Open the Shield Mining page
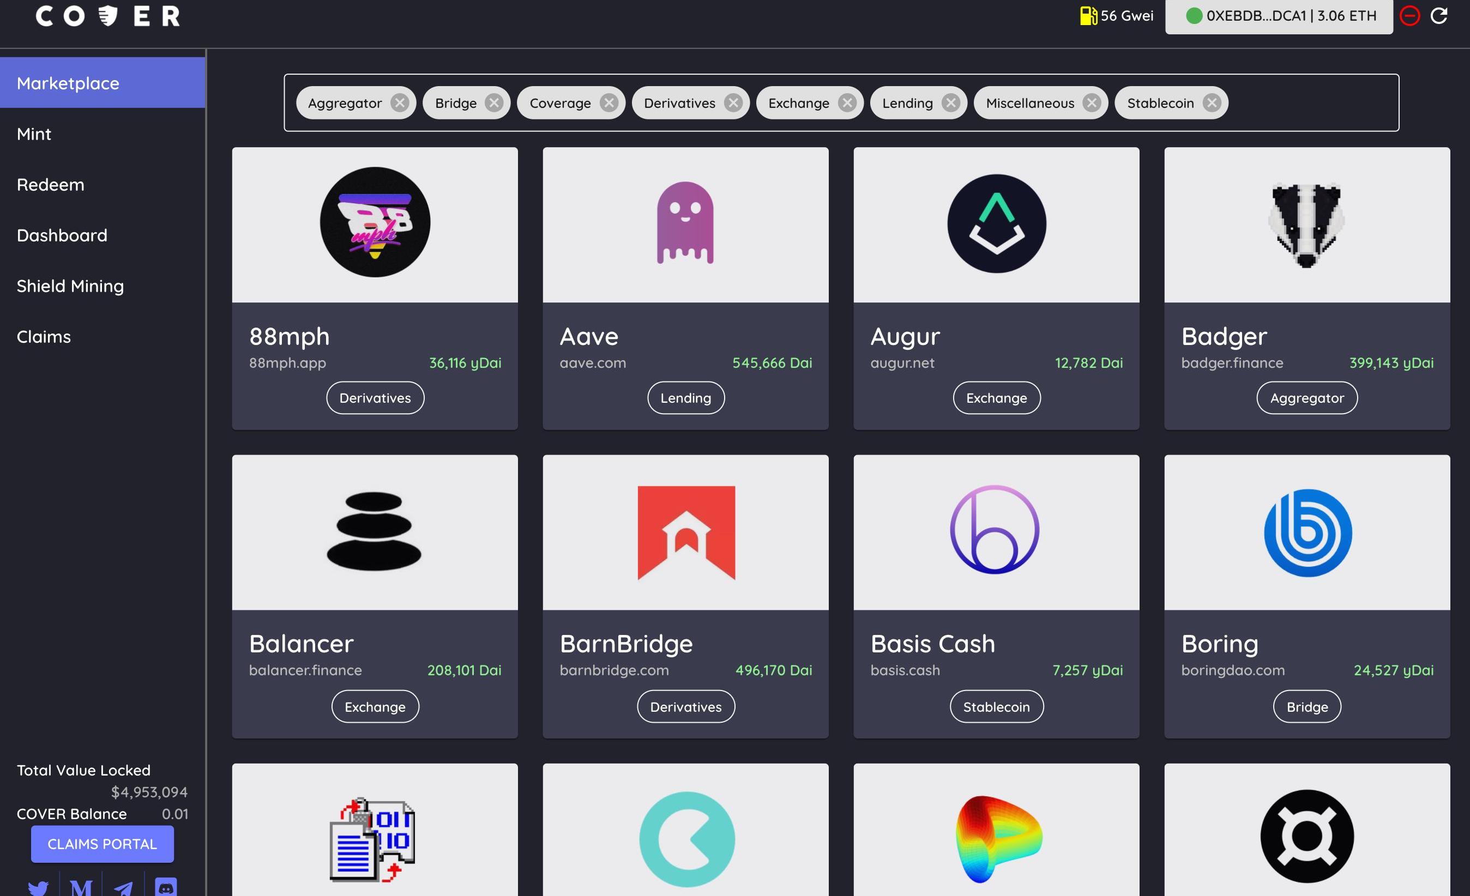1470x896 pixels. pyautogui.click(x=70, y=286)
